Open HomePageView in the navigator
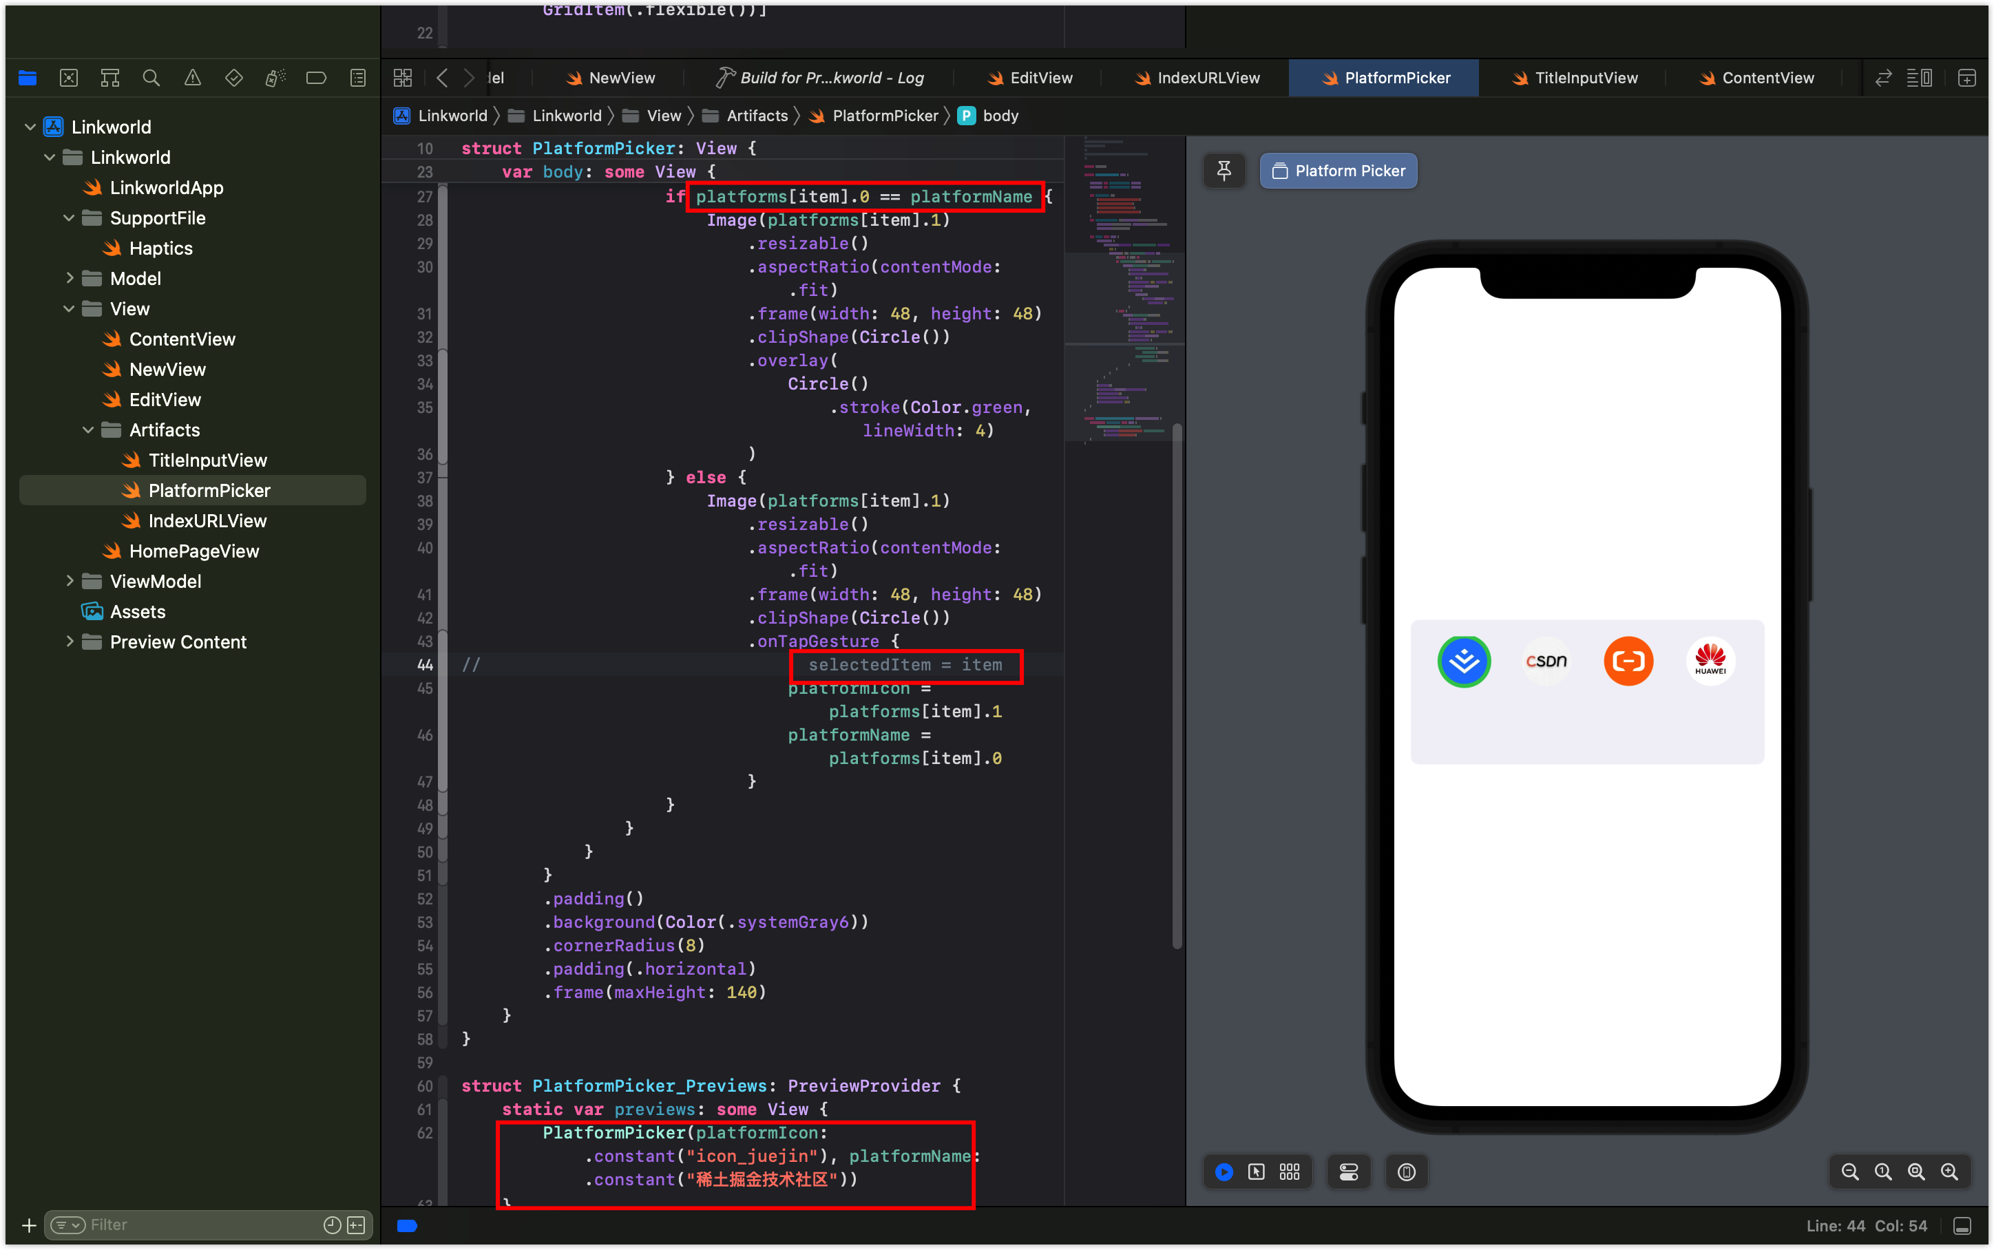The height and width of the screenshot is (1250, 1994). click(180, 551)
